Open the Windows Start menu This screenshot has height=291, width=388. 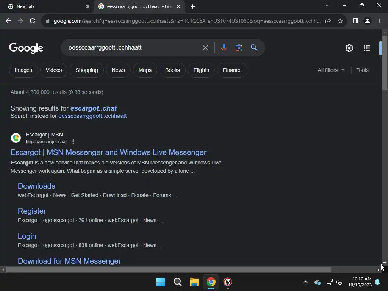(x=161, y=282)
